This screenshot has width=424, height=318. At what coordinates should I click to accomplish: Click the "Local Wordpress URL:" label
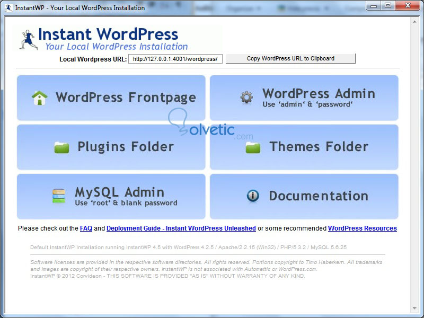(x=93, y=59)
